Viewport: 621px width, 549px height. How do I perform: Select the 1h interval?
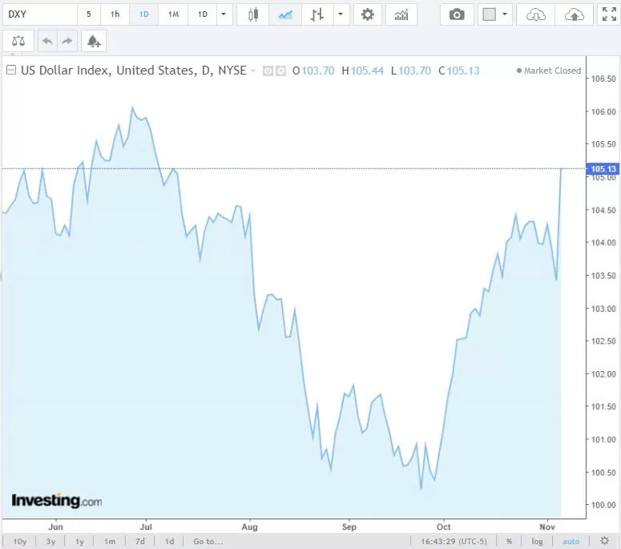115,14
